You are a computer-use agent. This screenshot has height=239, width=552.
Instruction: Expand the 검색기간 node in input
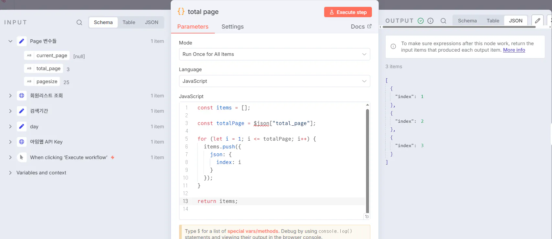pos(10,111)
